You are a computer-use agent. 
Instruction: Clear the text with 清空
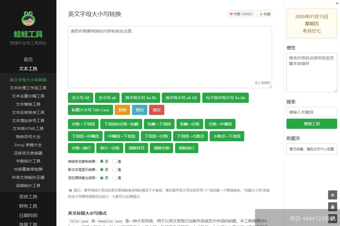coord(156,110)
